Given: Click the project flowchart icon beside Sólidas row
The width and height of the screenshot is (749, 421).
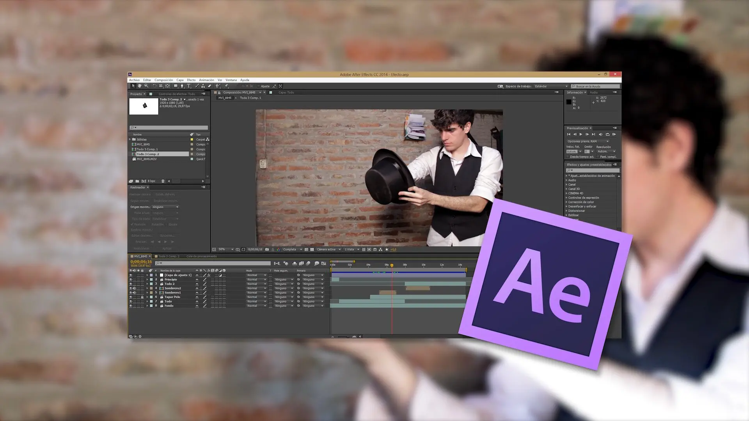Looking at the screenshot, I should 208,140.
